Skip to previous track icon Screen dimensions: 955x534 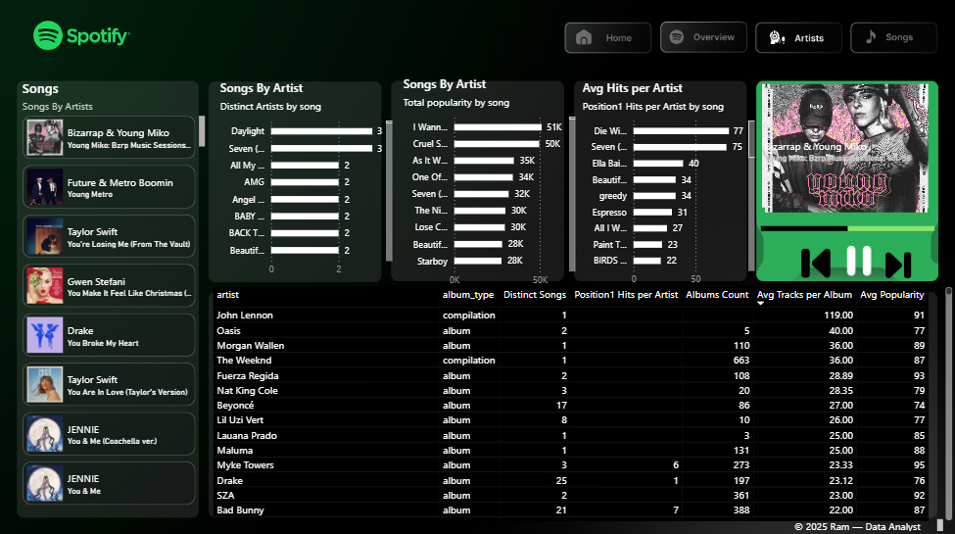(x=815, y=263)
